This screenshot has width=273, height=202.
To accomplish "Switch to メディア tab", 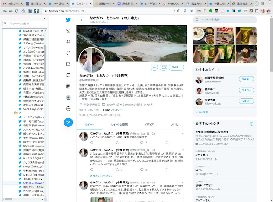I will (x=149, y=125).
